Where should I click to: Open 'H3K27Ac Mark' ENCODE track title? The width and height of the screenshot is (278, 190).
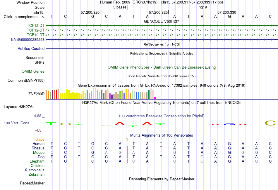162,103
